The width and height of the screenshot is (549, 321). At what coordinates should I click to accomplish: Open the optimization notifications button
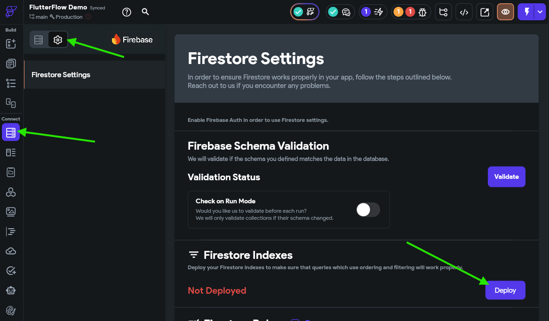coord(373,12)
